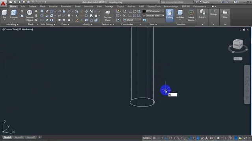Screen dimensions: 252x141
Task: Open the Surface ribbon tab
Action: [x=32, y=6]
